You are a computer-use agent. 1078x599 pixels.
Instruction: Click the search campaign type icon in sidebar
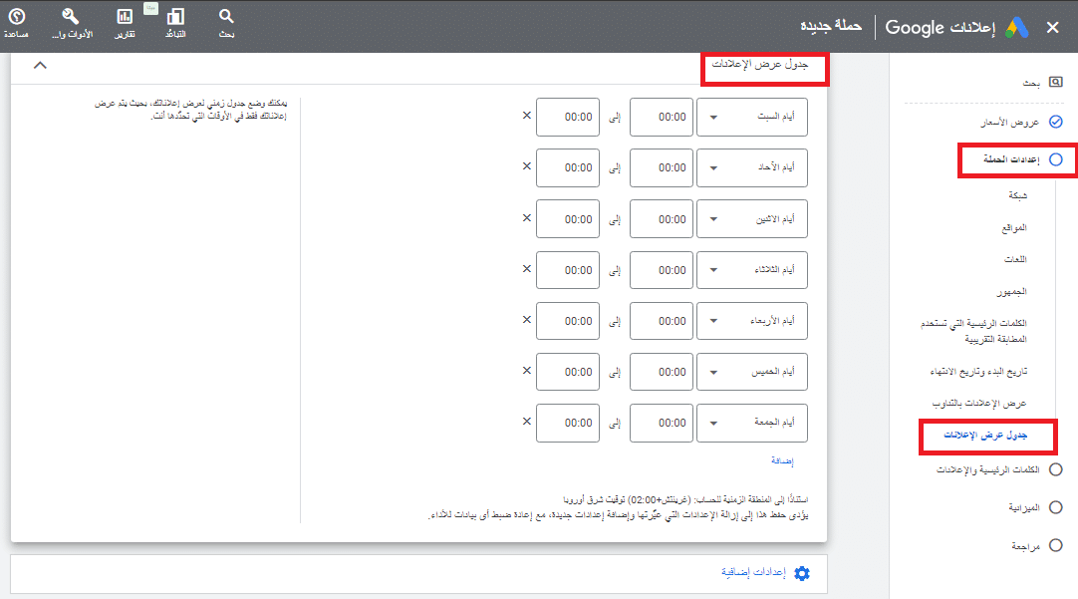tap(1056, 82)
